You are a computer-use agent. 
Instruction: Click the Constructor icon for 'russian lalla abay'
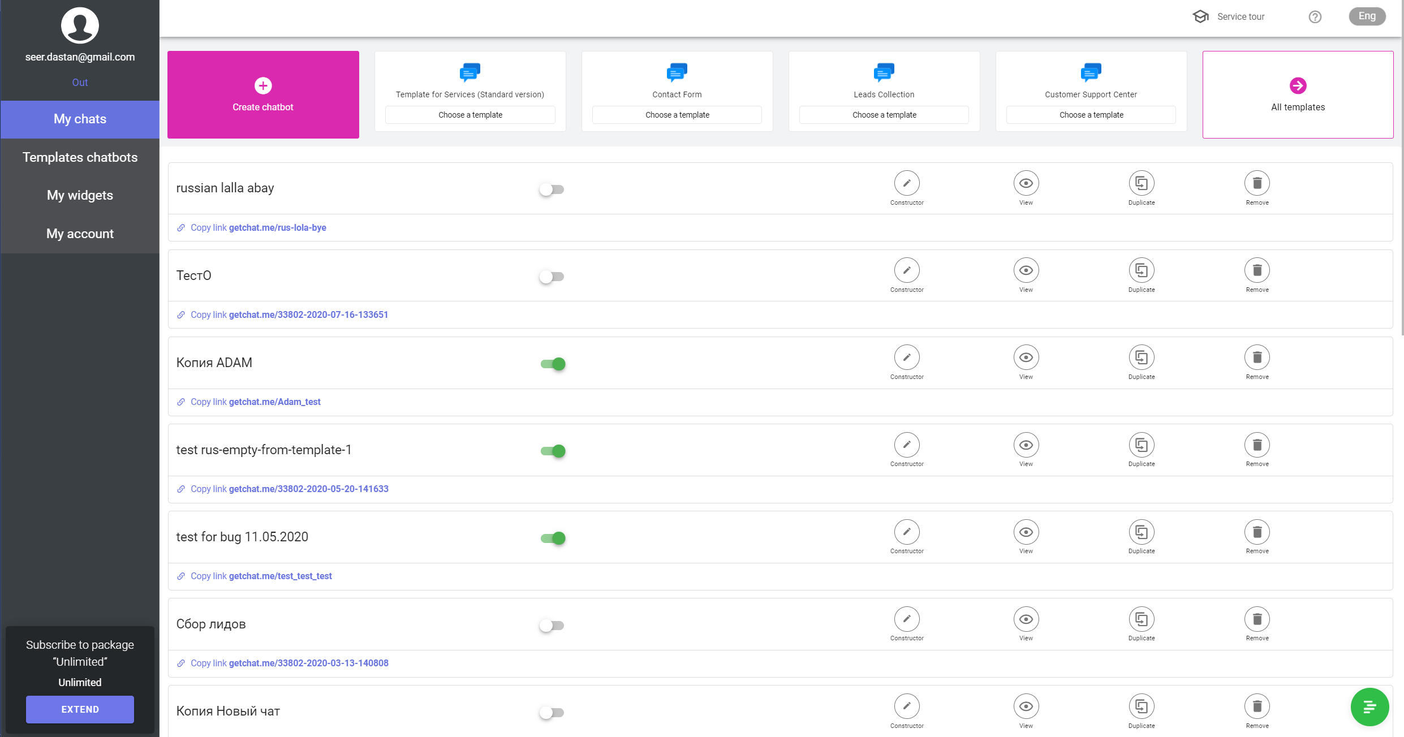(906, 183)
